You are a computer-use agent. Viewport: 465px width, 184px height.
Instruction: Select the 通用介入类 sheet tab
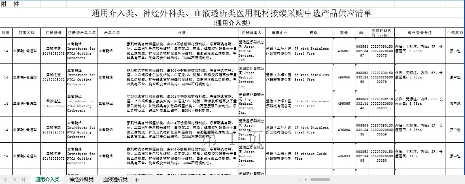[x=47, y=180]
